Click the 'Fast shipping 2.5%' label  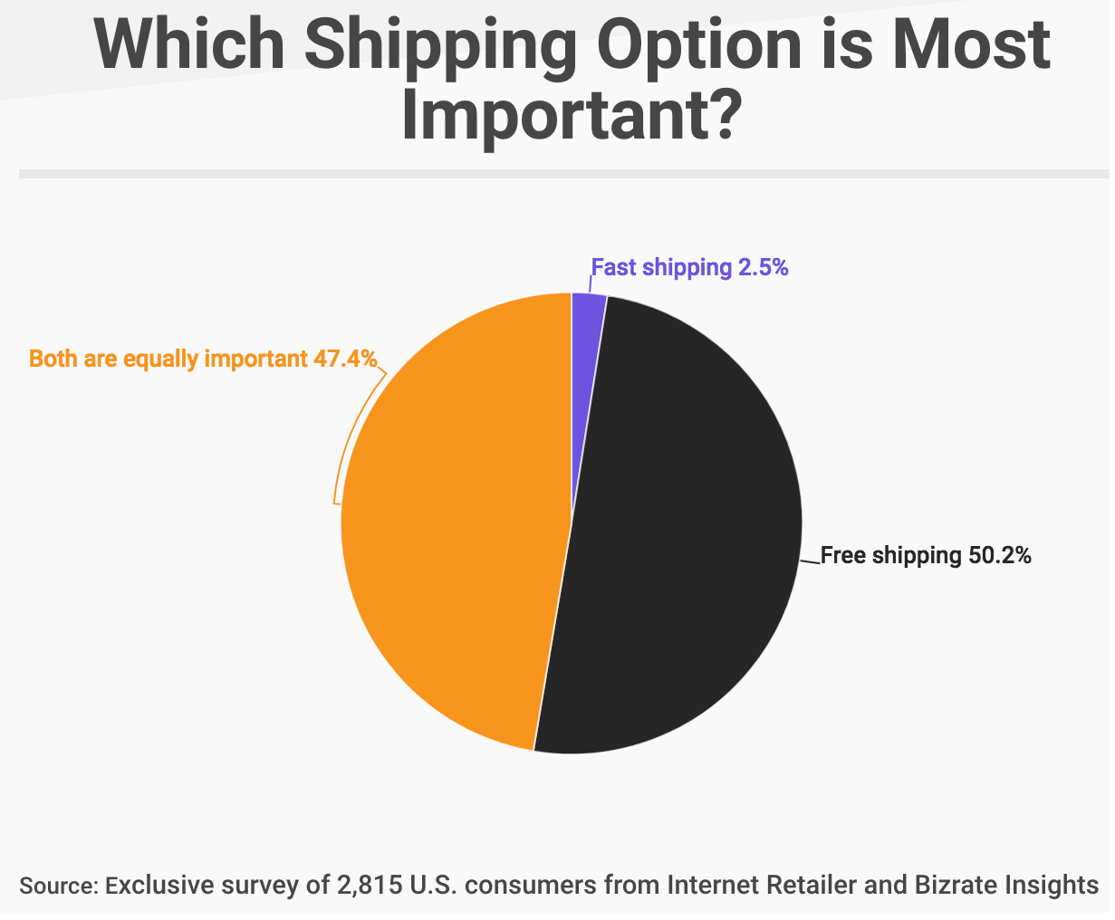[690, 267]
